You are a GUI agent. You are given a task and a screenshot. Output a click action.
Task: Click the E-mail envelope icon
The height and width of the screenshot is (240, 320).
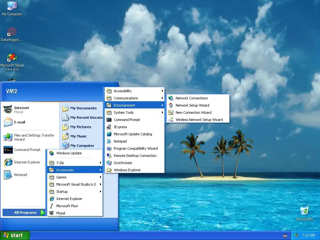tap(8, 122)
